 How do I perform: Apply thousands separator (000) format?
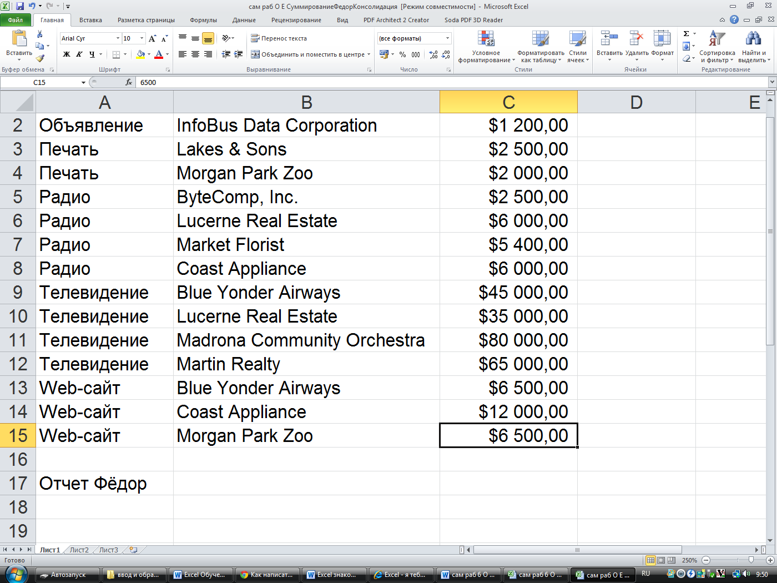[416, 54]
